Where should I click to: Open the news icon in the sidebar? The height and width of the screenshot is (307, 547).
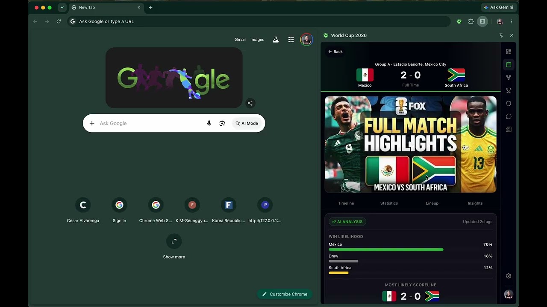point(509,130)
